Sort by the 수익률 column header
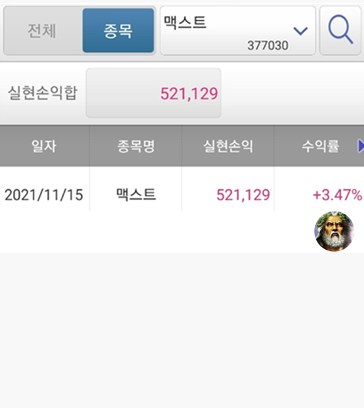This screenshot has height=408, width=364. [x=320, y=146]
